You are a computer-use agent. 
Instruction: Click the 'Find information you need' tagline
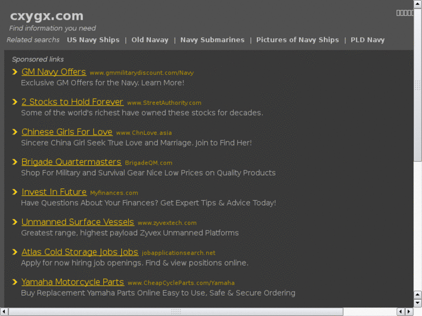pyautogui.click(x=52, y=28)
